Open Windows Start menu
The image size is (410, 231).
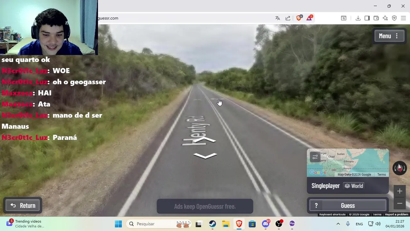pyautogui.click(x=118, y=224)
